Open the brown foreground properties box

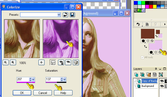pos(148,34)
